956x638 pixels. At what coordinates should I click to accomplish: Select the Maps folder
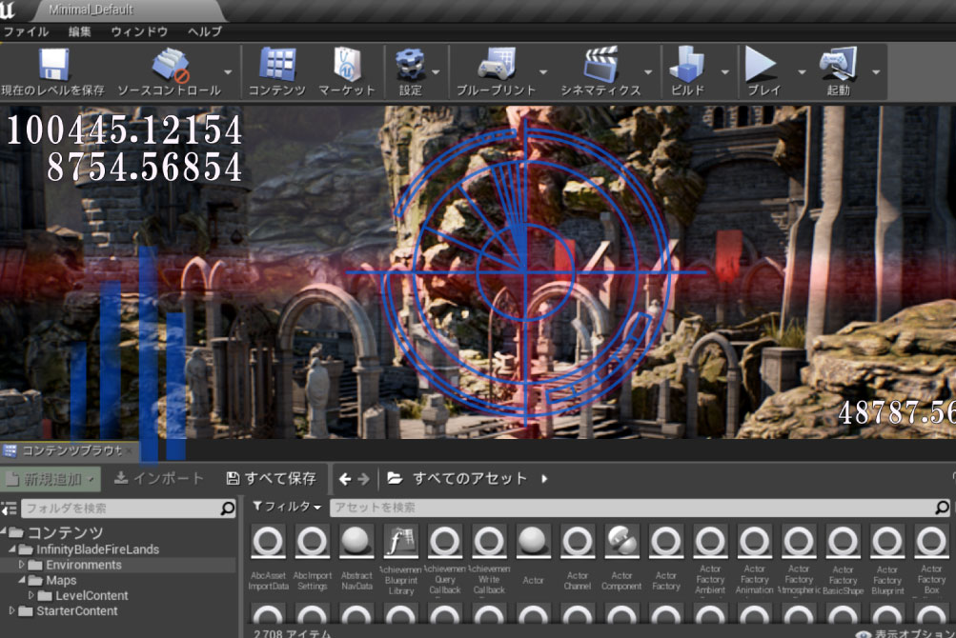(61, 580)
